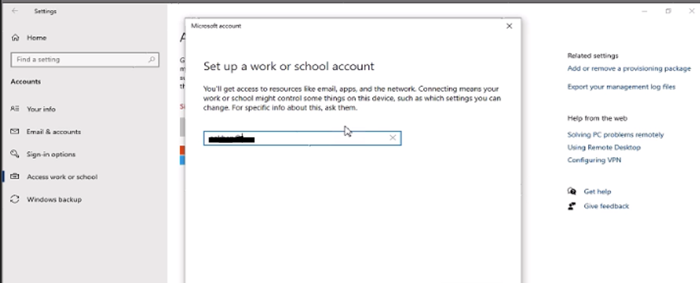Click the Sign-in options key icon
This screenshot has width=700, height=283.
coord(15,154)
